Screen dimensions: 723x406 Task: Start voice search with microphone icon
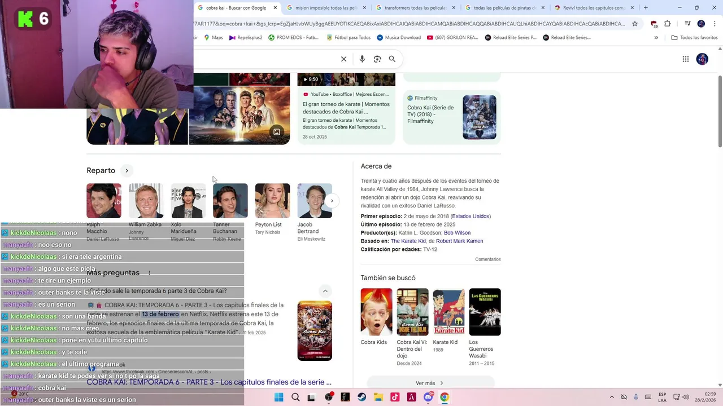click(x=362, y=59)
